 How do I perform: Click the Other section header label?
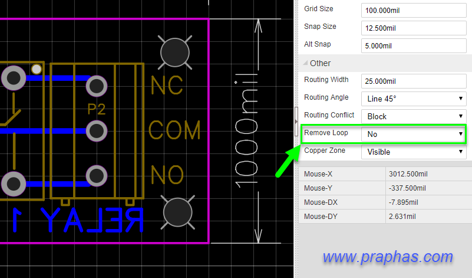point(321,63)
